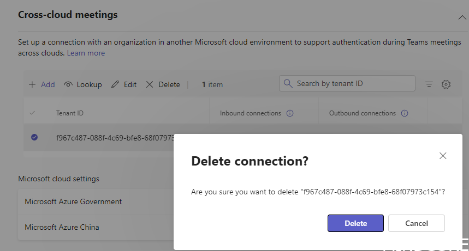Click the Inbound connections info icon
The width and height of the screenshot is (469, 251).
click(290, 113)
